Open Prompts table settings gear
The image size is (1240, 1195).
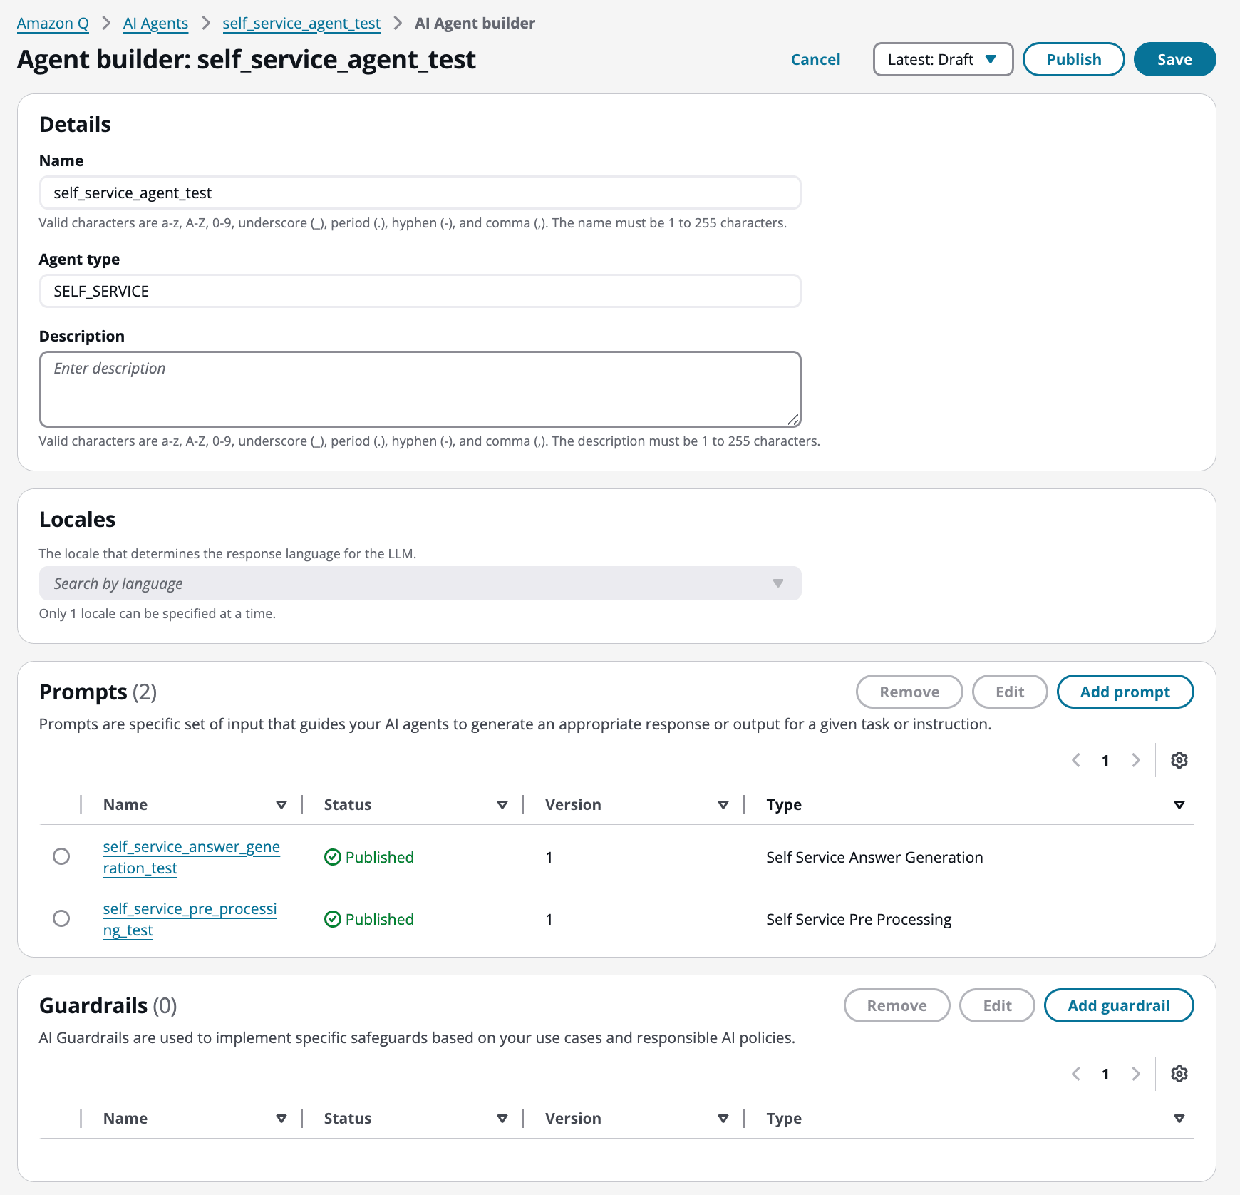point(1179,760)
